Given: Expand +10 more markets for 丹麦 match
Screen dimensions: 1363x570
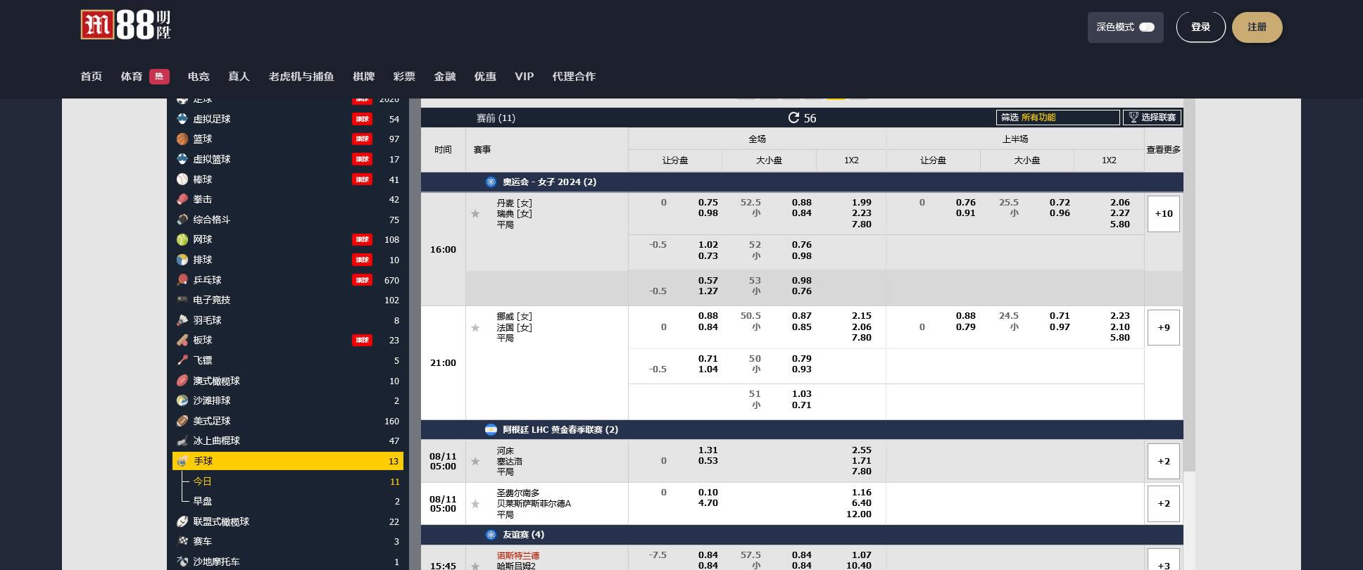Looking at the screenshot, I should coord(1164,214).
